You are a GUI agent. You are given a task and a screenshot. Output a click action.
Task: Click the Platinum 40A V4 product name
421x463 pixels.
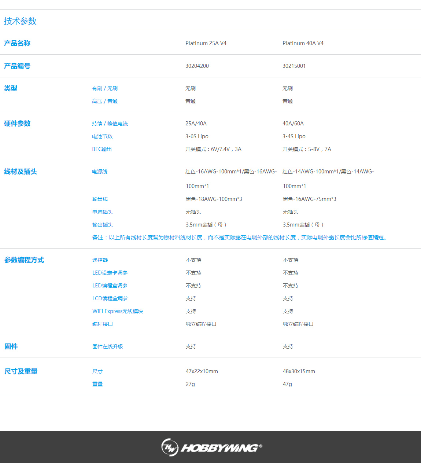pyautogui.click(x=303, y=43)
